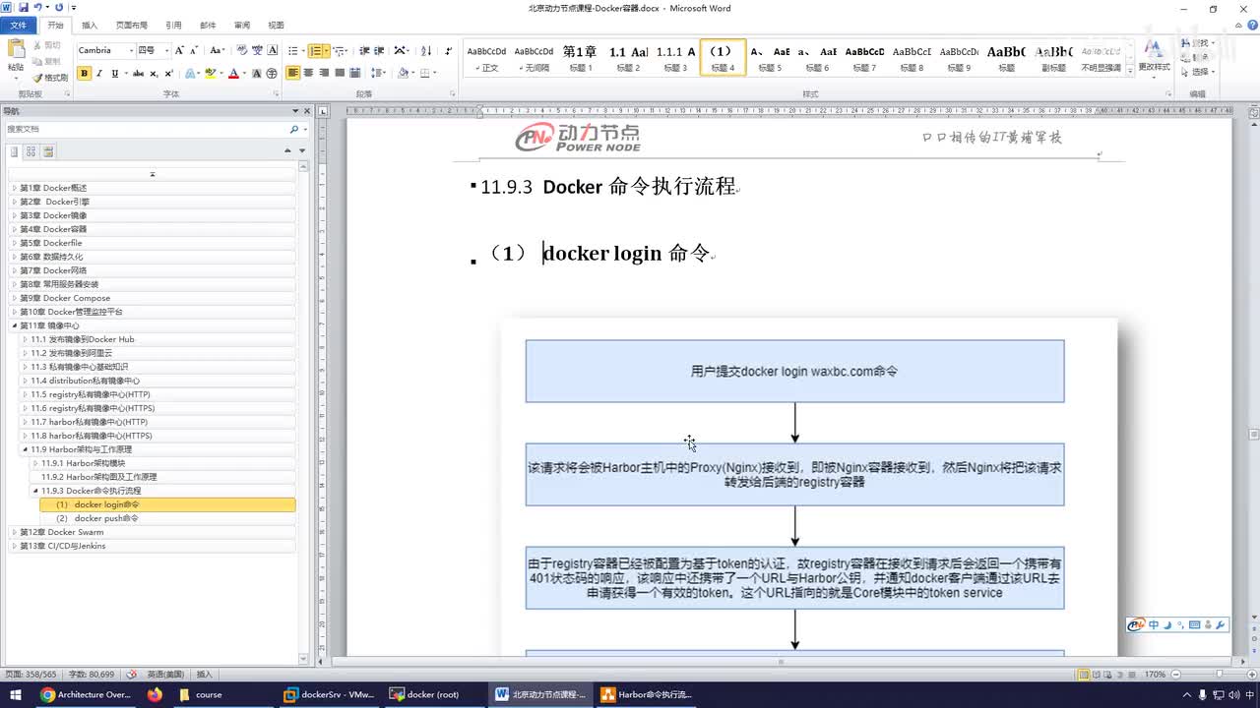Open Firefox from the taskbar
Viewport: 1260px width, 708px height.
tap(155, 694)
